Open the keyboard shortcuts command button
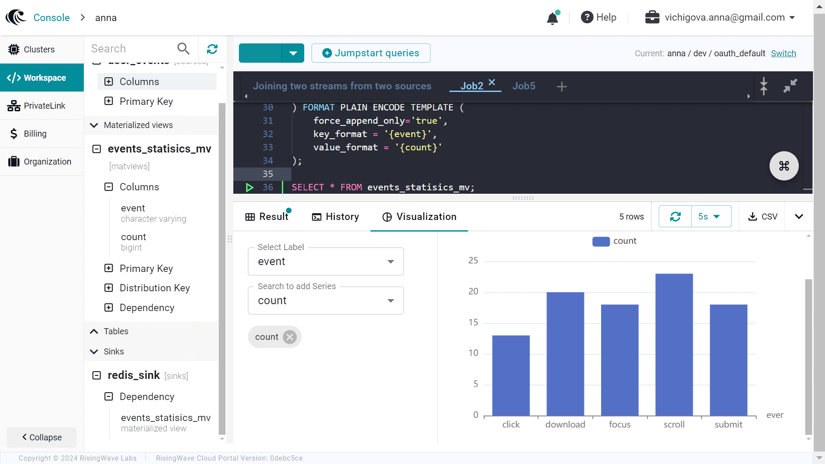825x464 pixels. click(784, 166)
